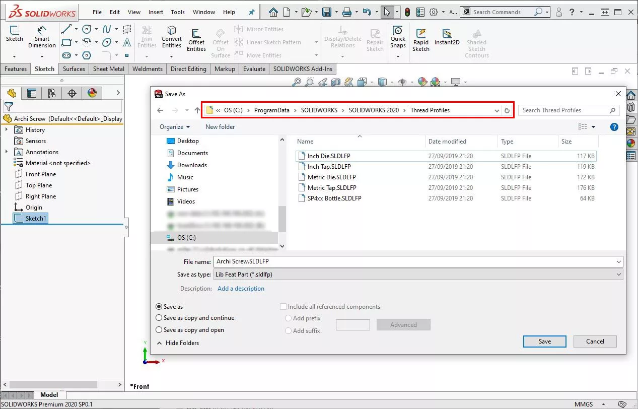Open the Quick Snaps tool

pyautogui.click(x=398, y=37)
